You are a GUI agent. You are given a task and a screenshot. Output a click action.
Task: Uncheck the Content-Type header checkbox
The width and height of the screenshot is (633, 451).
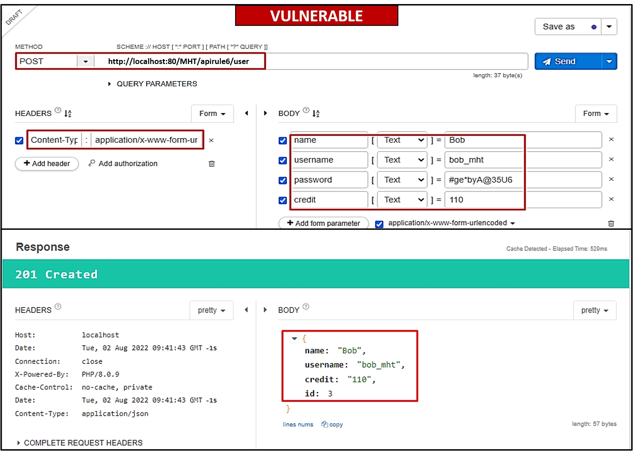pyautogui.click(x=19, y=140)
